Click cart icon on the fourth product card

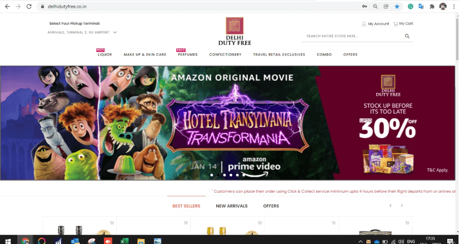(333, 223)
